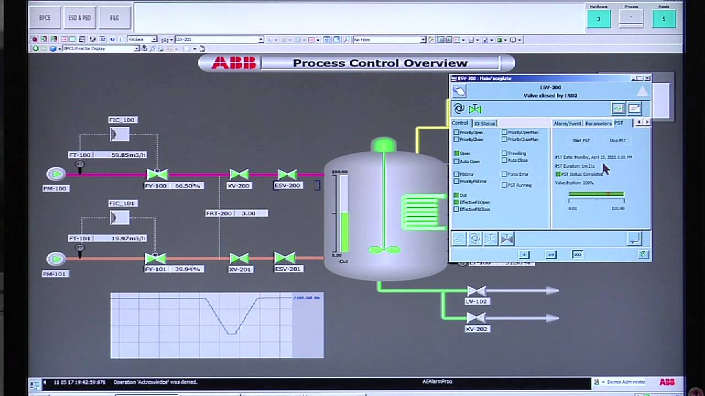This screenshot has height=396, width=705.
Task: Click the Process alarm indicator button
Action: pos(631,19)
